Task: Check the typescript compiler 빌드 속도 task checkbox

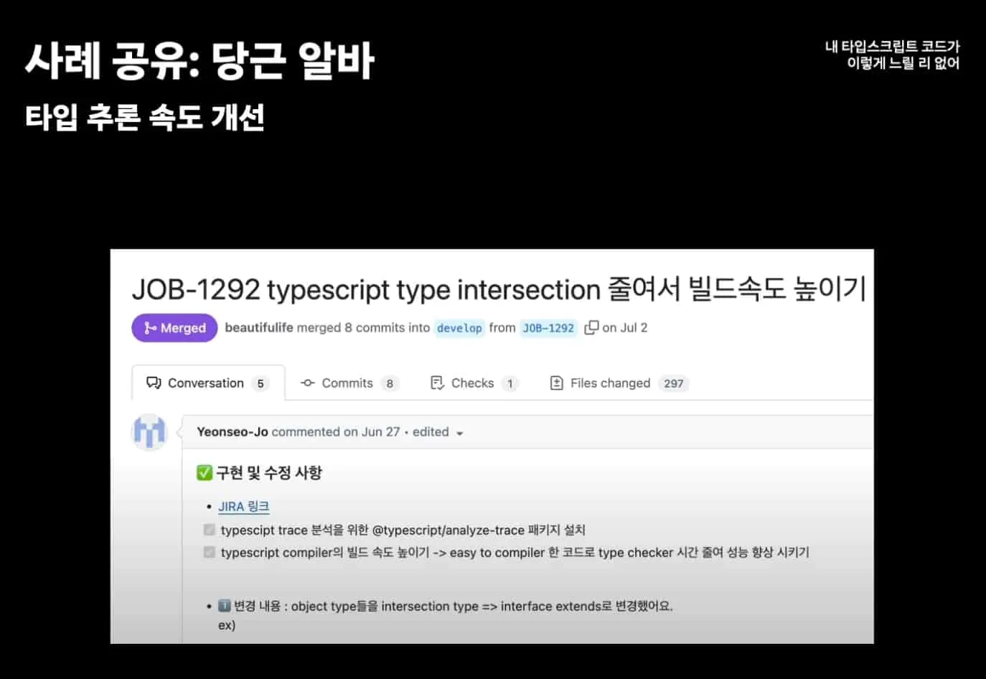Action: 209,552
